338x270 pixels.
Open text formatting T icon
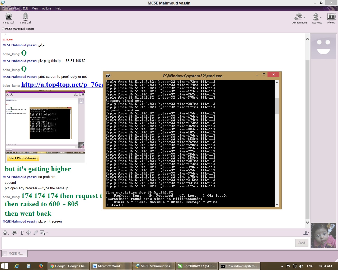(22, 233)
